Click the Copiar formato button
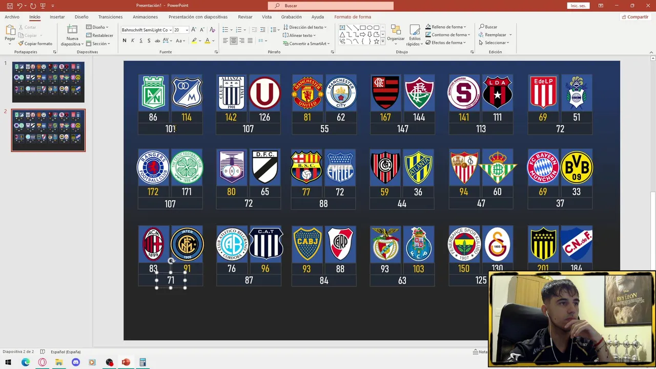Image resolution: width=656 pixels, height=369 pixels. [35, 44]
